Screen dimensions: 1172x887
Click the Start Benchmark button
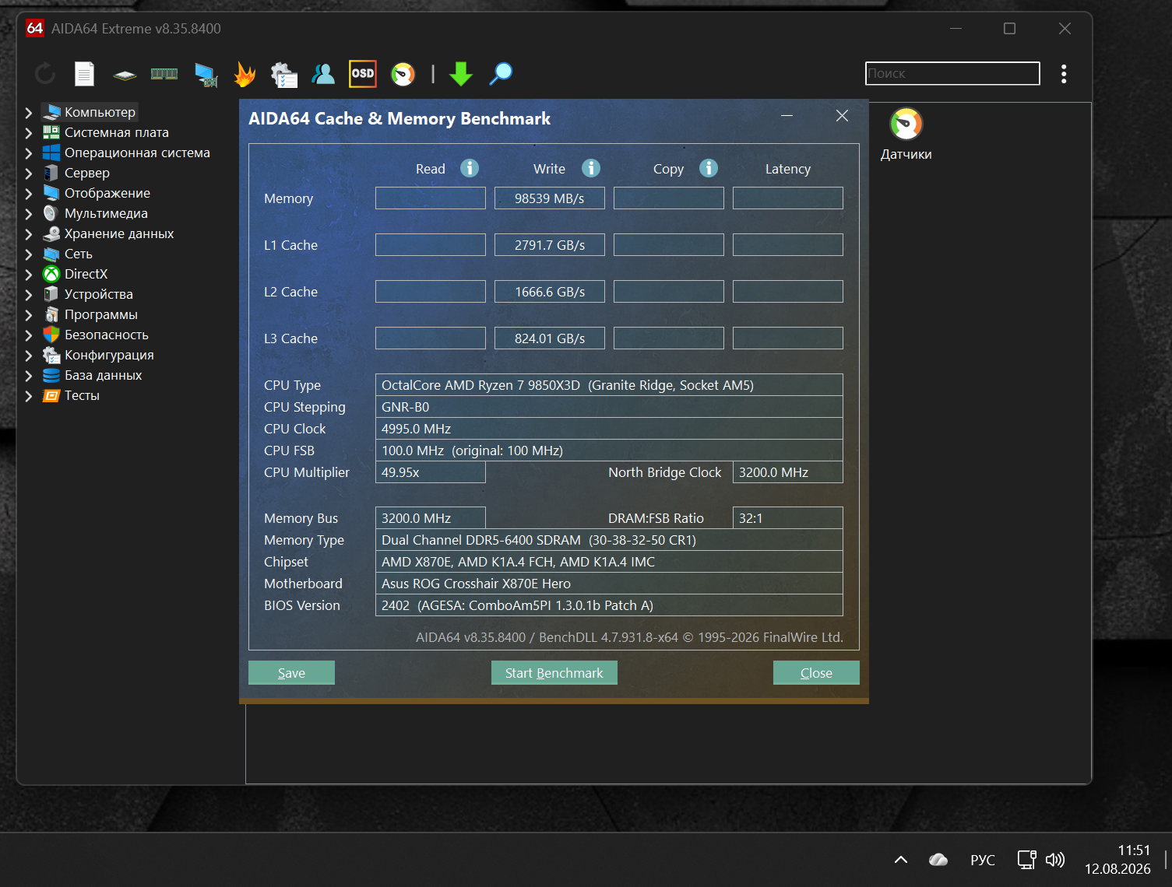coord(554,673)
